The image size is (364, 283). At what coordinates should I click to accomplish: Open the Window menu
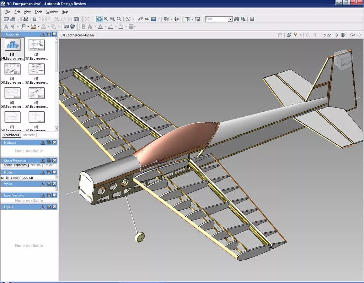click(52, 12)
